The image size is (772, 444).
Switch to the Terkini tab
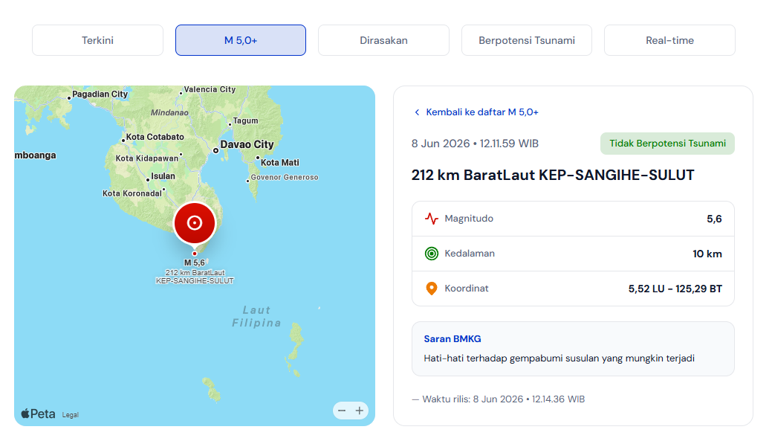(97, 40)
